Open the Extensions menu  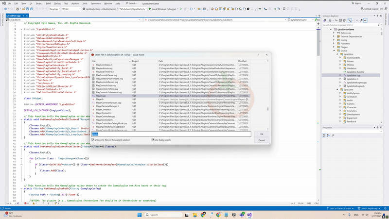point(95,3)
